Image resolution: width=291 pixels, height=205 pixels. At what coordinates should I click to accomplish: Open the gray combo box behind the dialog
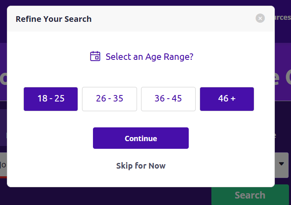coord(282,165)
